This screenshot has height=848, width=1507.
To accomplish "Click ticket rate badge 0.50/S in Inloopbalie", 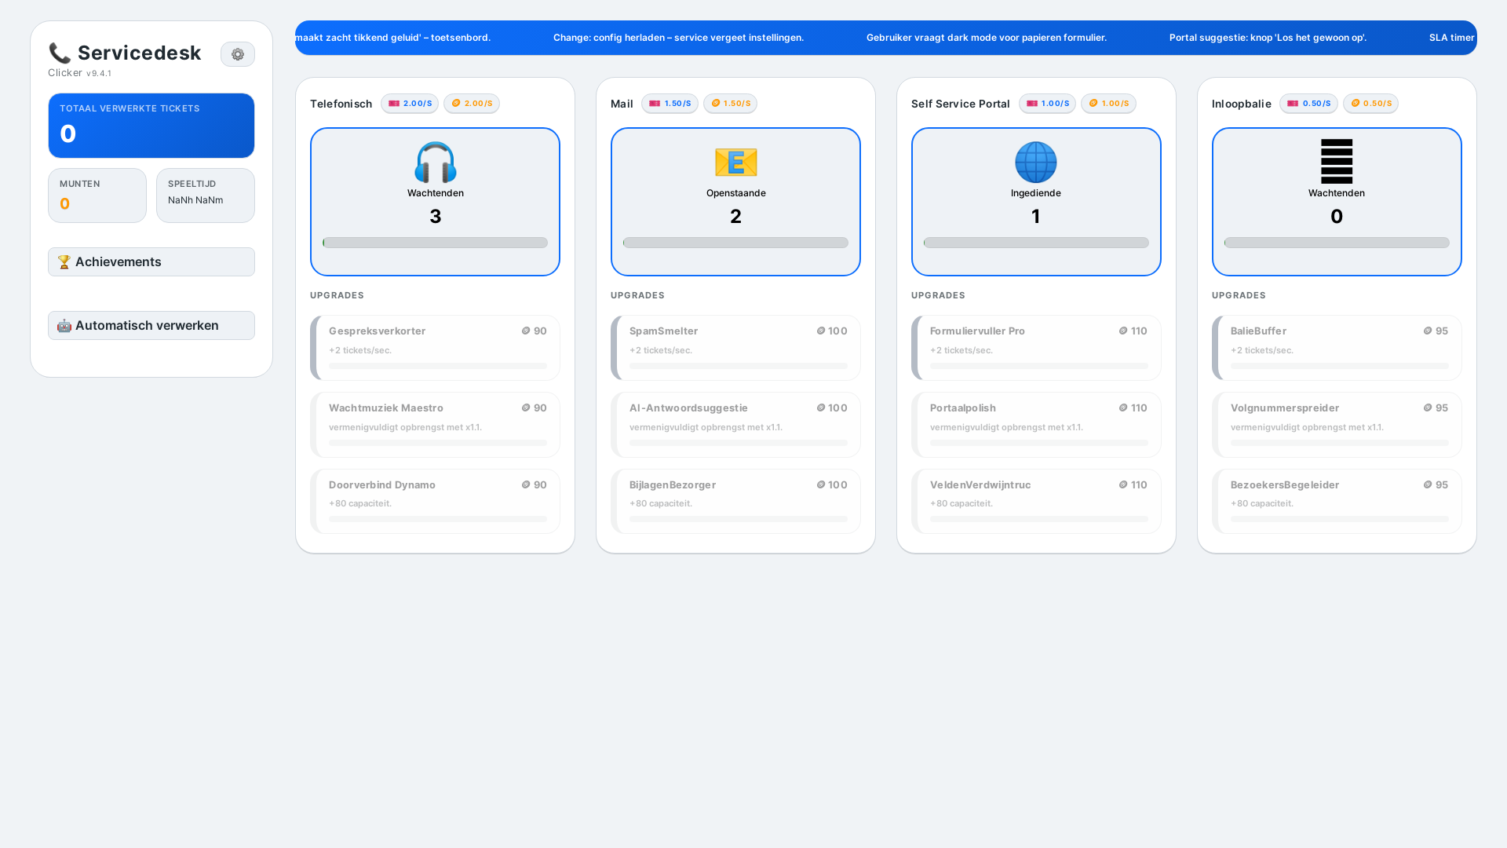I will (x=1308, y=104).
